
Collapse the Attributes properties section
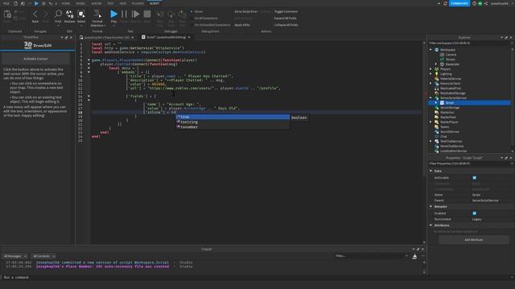pyautogui.click(x=431, y=226)
